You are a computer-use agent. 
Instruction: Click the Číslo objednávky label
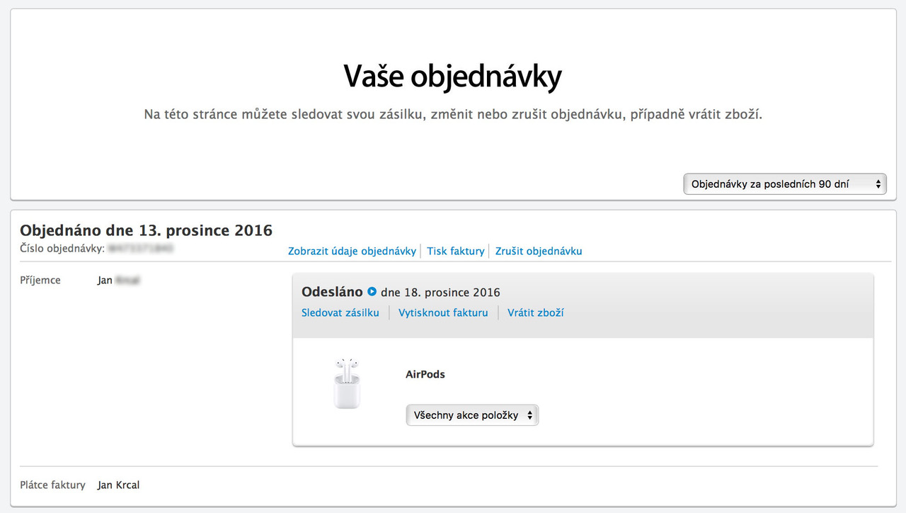click(62, 249)
